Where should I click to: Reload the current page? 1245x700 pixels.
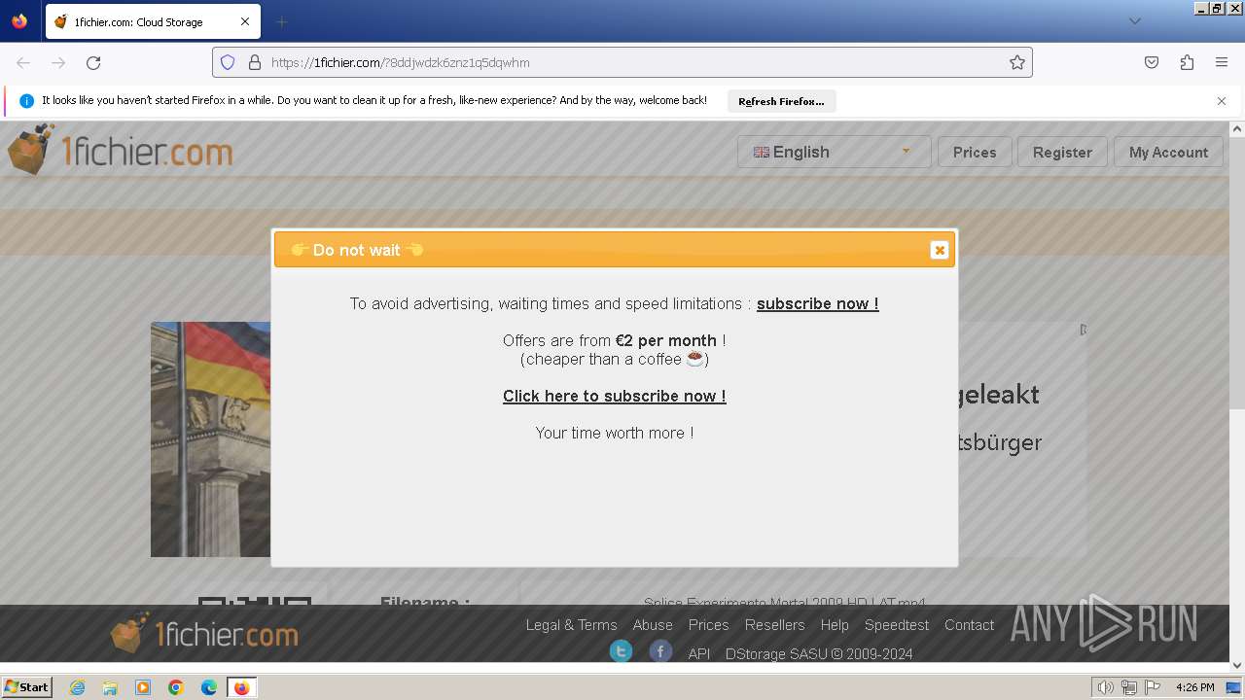[93, 62]
